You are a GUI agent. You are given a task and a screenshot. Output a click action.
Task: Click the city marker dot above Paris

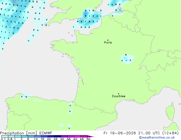point(108,40)
